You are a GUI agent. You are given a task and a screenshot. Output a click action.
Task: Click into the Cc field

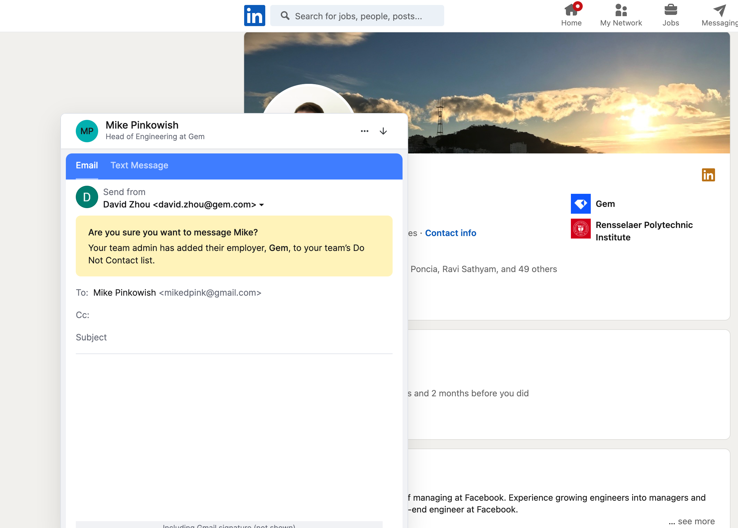coord(234,315)
